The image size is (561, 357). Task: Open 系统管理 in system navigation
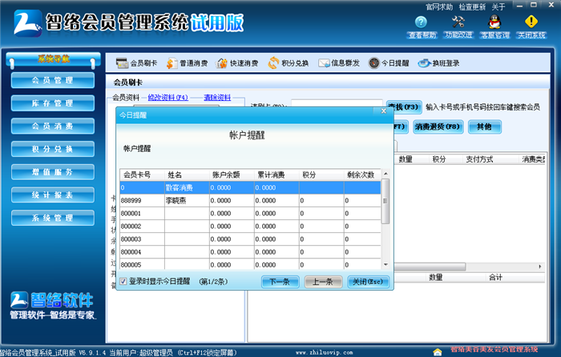(53, 218)
